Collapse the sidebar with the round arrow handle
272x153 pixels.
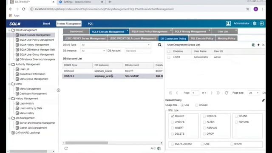tap(59, 90)
